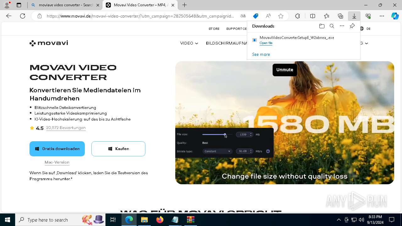Select the Movavi Video Converter tab

tap(140, 5)
